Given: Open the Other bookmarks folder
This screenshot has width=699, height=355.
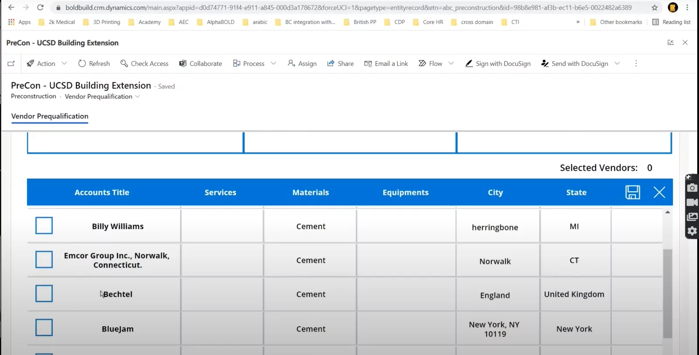Looking at the screenshot, I should tap(616, 22).
